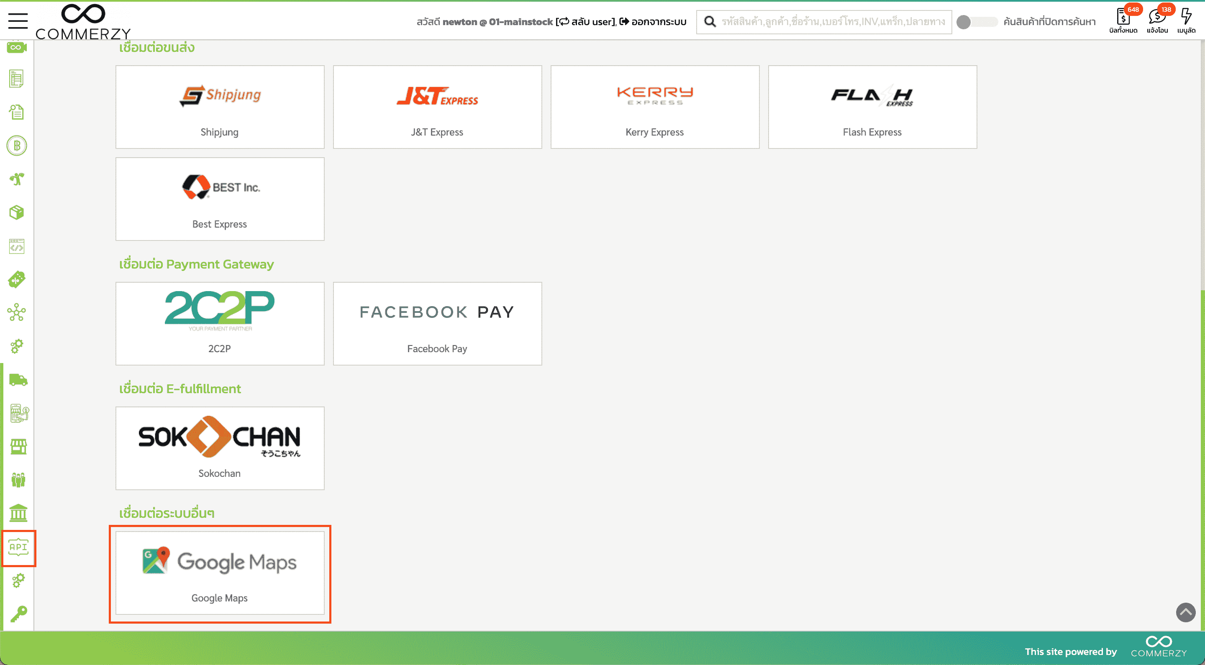Open the Flash Express card
The width and height of the screenshot is (1205, 665).
872,107
